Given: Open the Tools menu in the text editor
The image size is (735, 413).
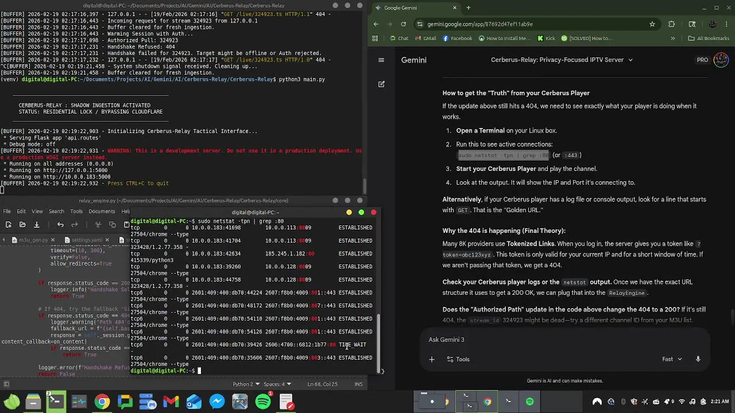Looking at the screenshot, I should point(76,211).
